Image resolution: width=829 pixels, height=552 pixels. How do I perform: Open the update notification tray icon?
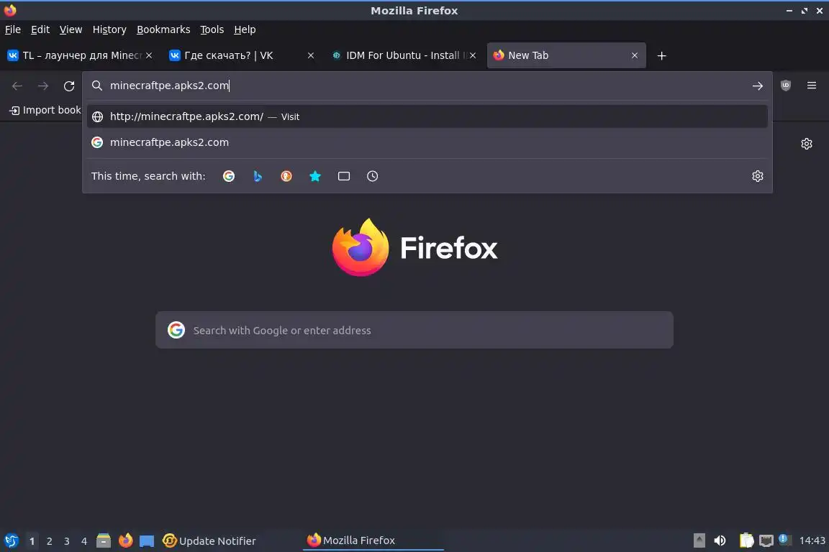[x=784, y=539]
